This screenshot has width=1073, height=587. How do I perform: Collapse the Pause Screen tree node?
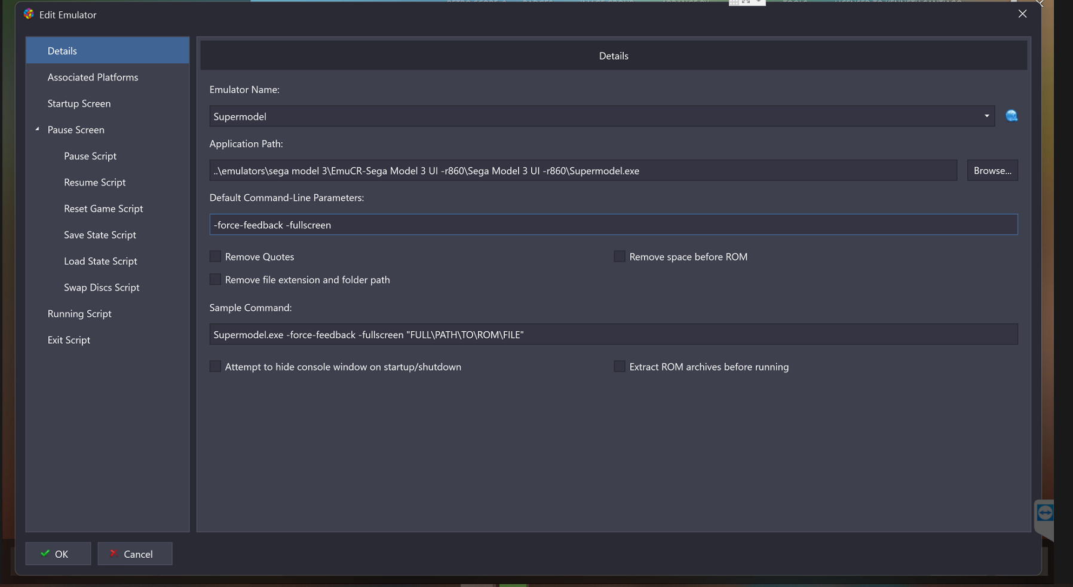(x=37, y=129)
